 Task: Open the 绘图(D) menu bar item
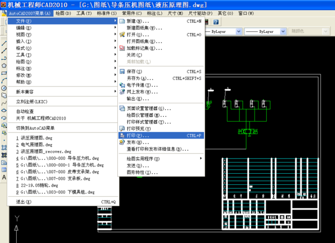coord(63,13)
